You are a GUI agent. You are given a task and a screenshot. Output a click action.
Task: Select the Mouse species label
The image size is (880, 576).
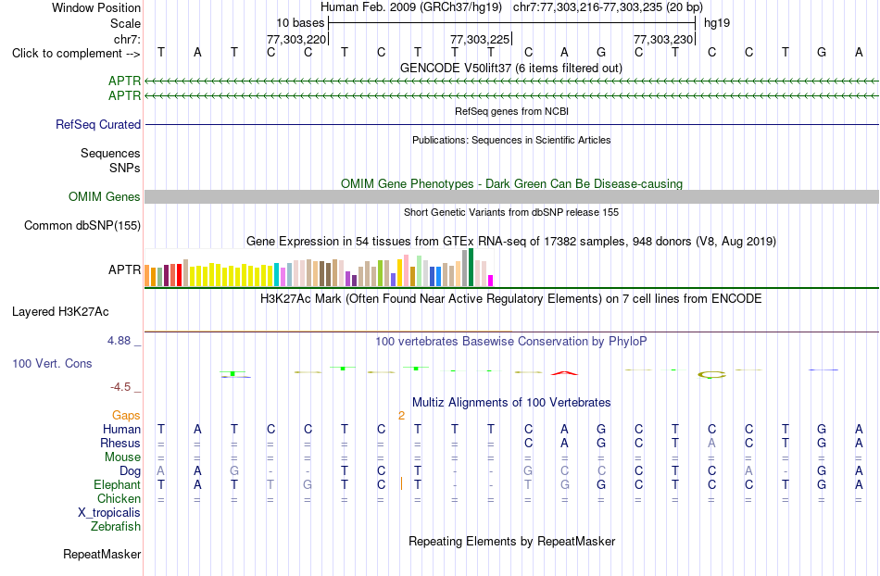pos(122,457)
